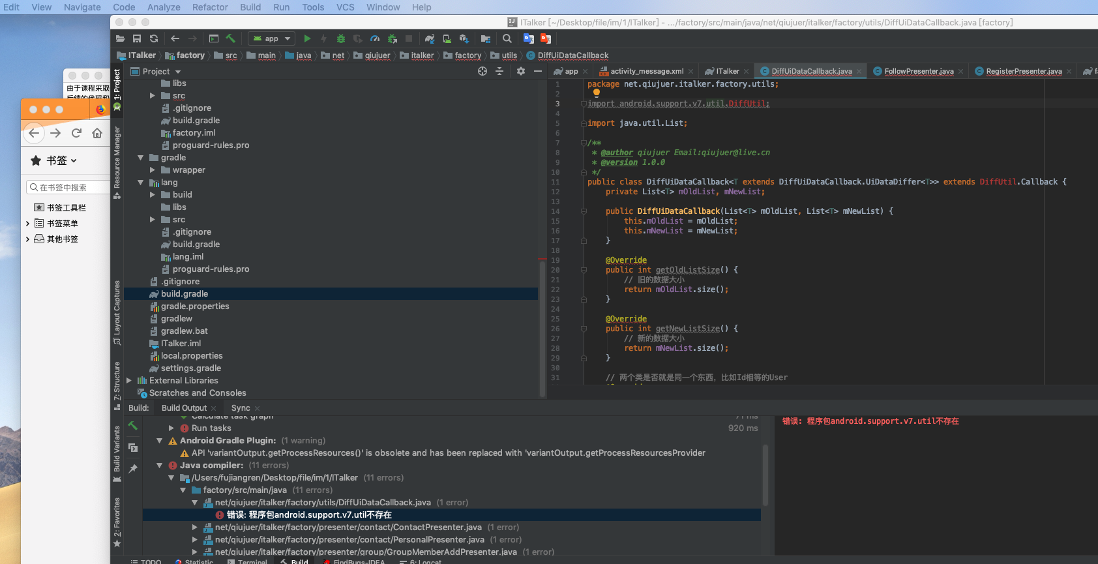Toggle the pin icon in Build panel

[133, 468]
